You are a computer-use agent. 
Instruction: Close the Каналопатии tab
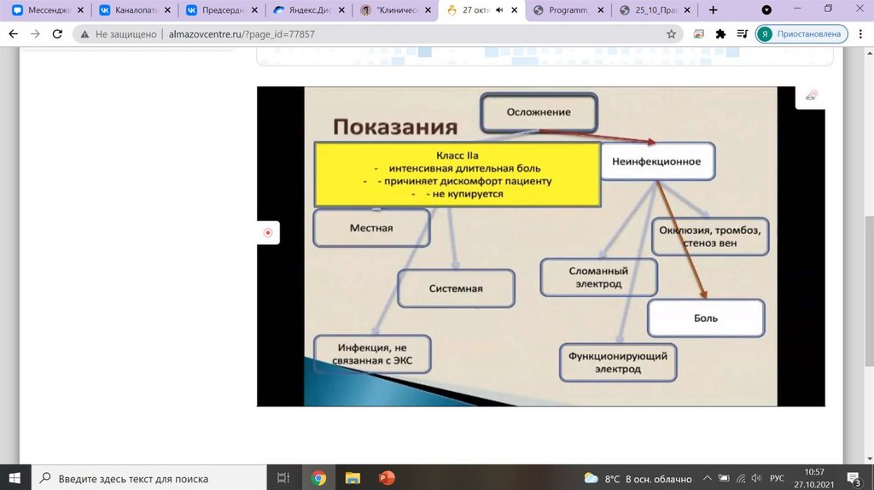(x=167, y=10)
